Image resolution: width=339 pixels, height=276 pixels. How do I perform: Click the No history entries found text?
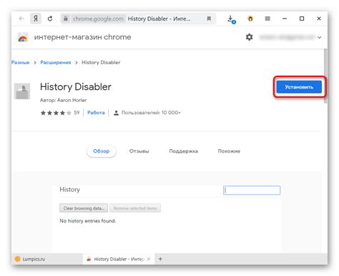[88, 221]
